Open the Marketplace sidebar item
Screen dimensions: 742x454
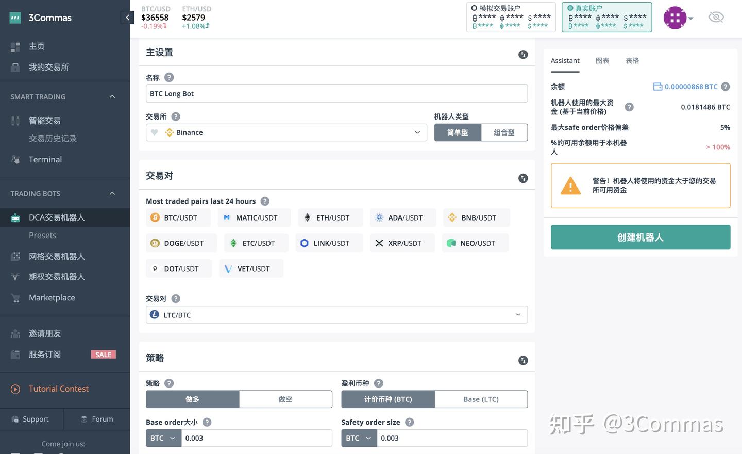(52, 297)
